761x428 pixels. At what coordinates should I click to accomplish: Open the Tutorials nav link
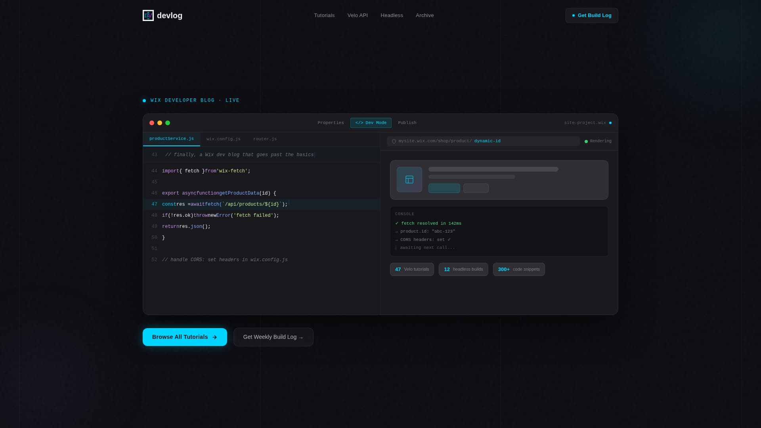(x=324, y=15)
